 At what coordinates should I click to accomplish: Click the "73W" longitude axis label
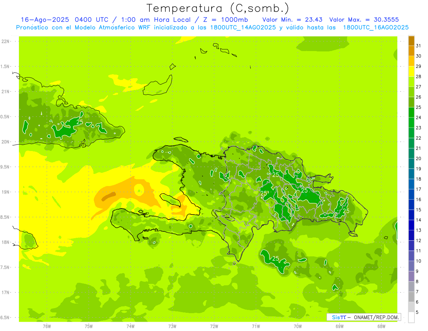172,326
